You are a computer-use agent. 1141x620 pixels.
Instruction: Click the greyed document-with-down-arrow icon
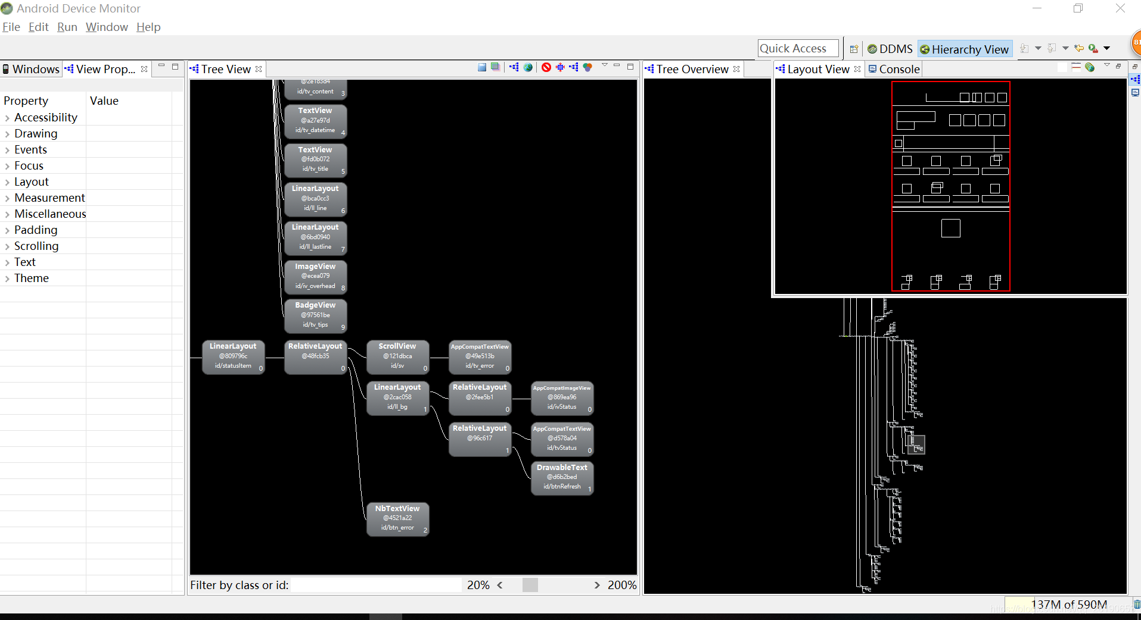1024,48
